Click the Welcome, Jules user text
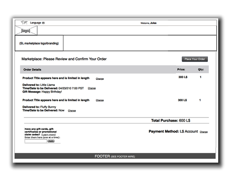230x180 pixels. (148, 23)
